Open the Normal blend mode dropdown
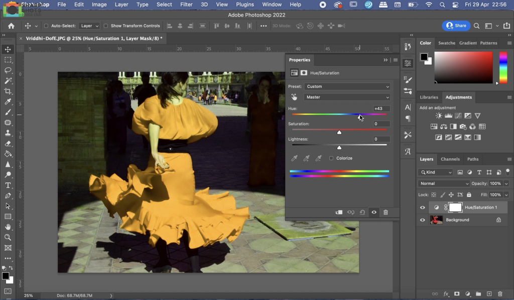The width and height of the screenshot is (514, 300). point(444,184)
